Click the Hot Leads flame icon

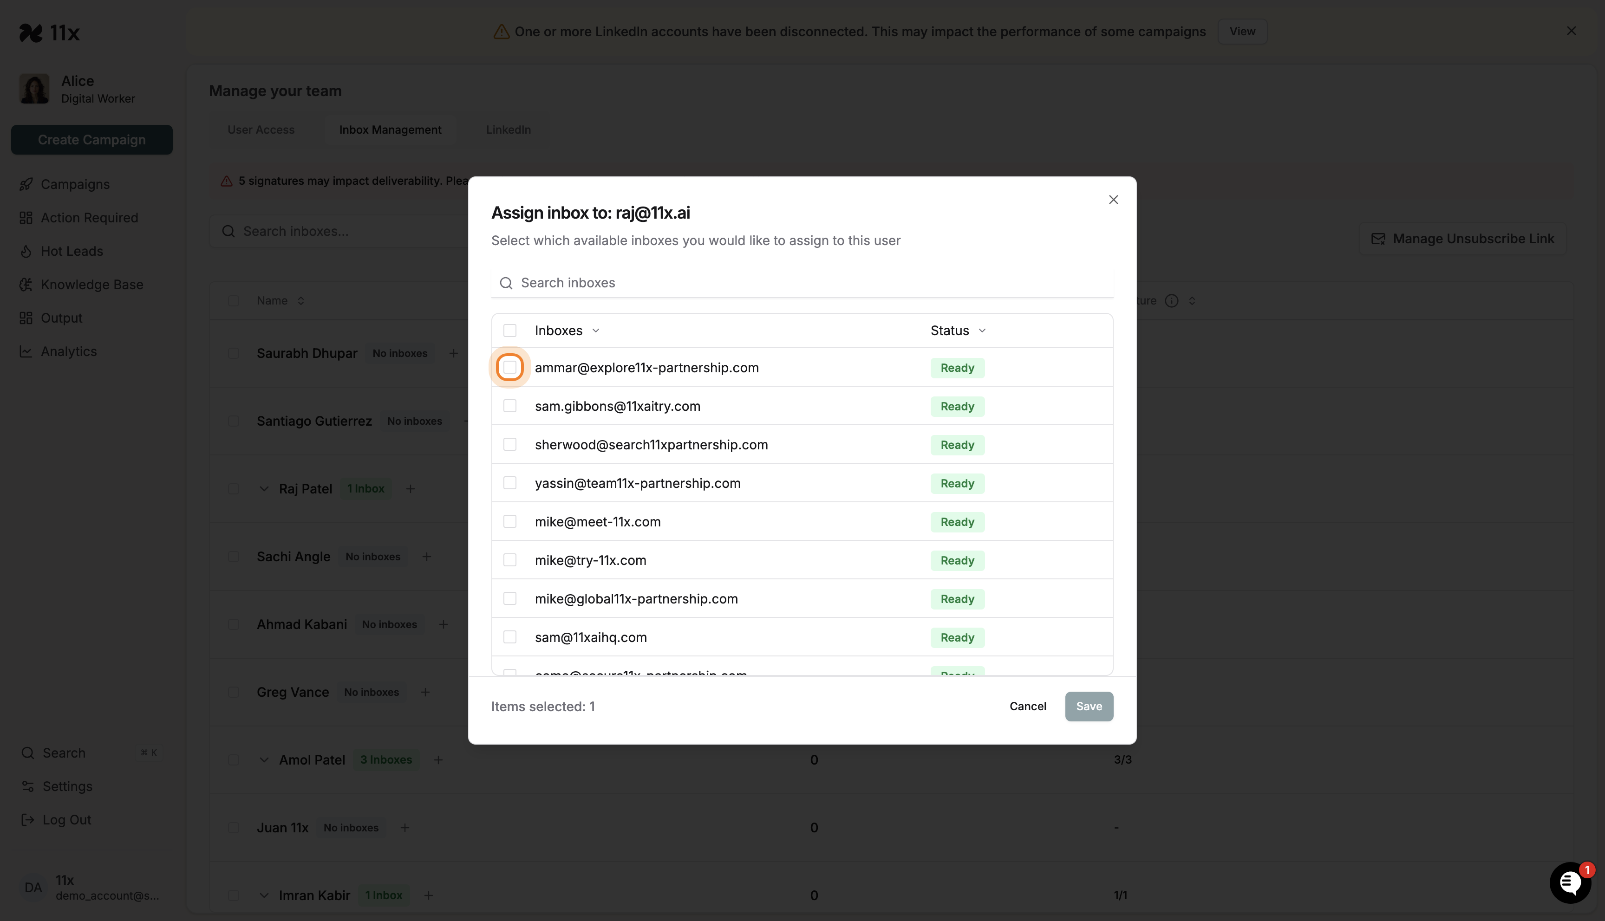[26, 251]
